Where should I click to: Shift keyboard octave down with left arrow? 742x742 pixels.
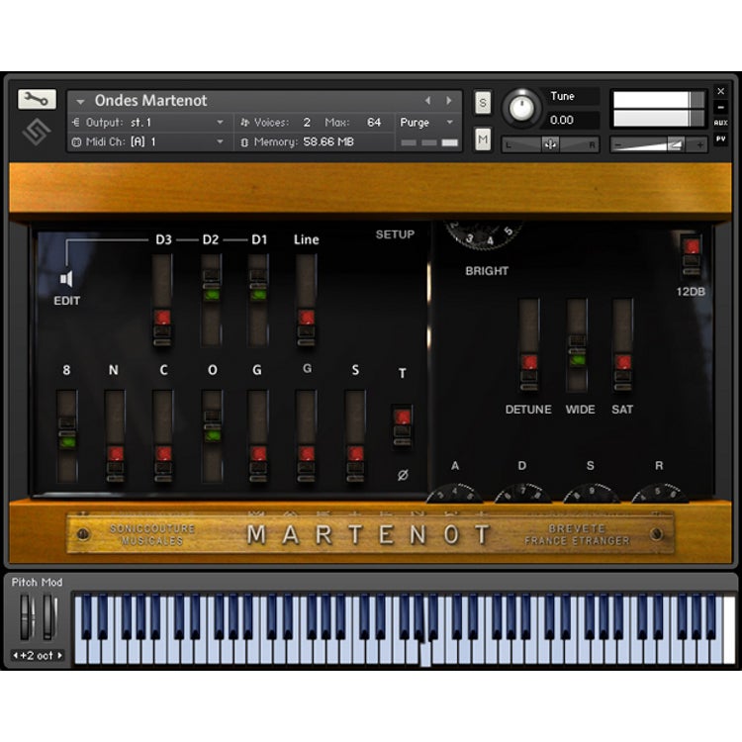pyautogui.click(x=15, y=655)
